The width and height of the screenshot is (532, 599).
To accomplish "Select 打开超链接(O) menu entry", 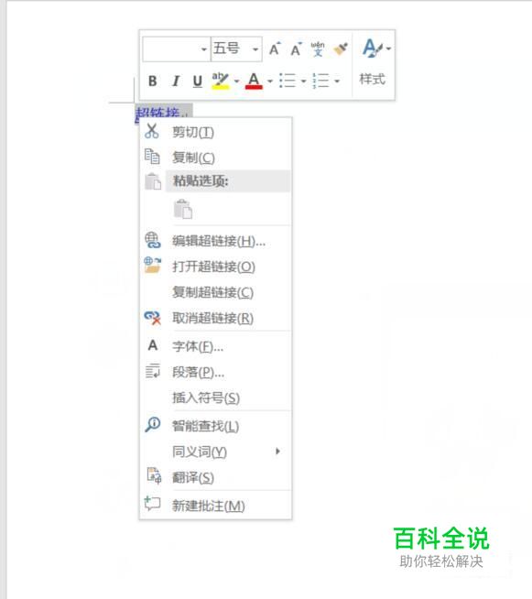I will click(216, 267).
